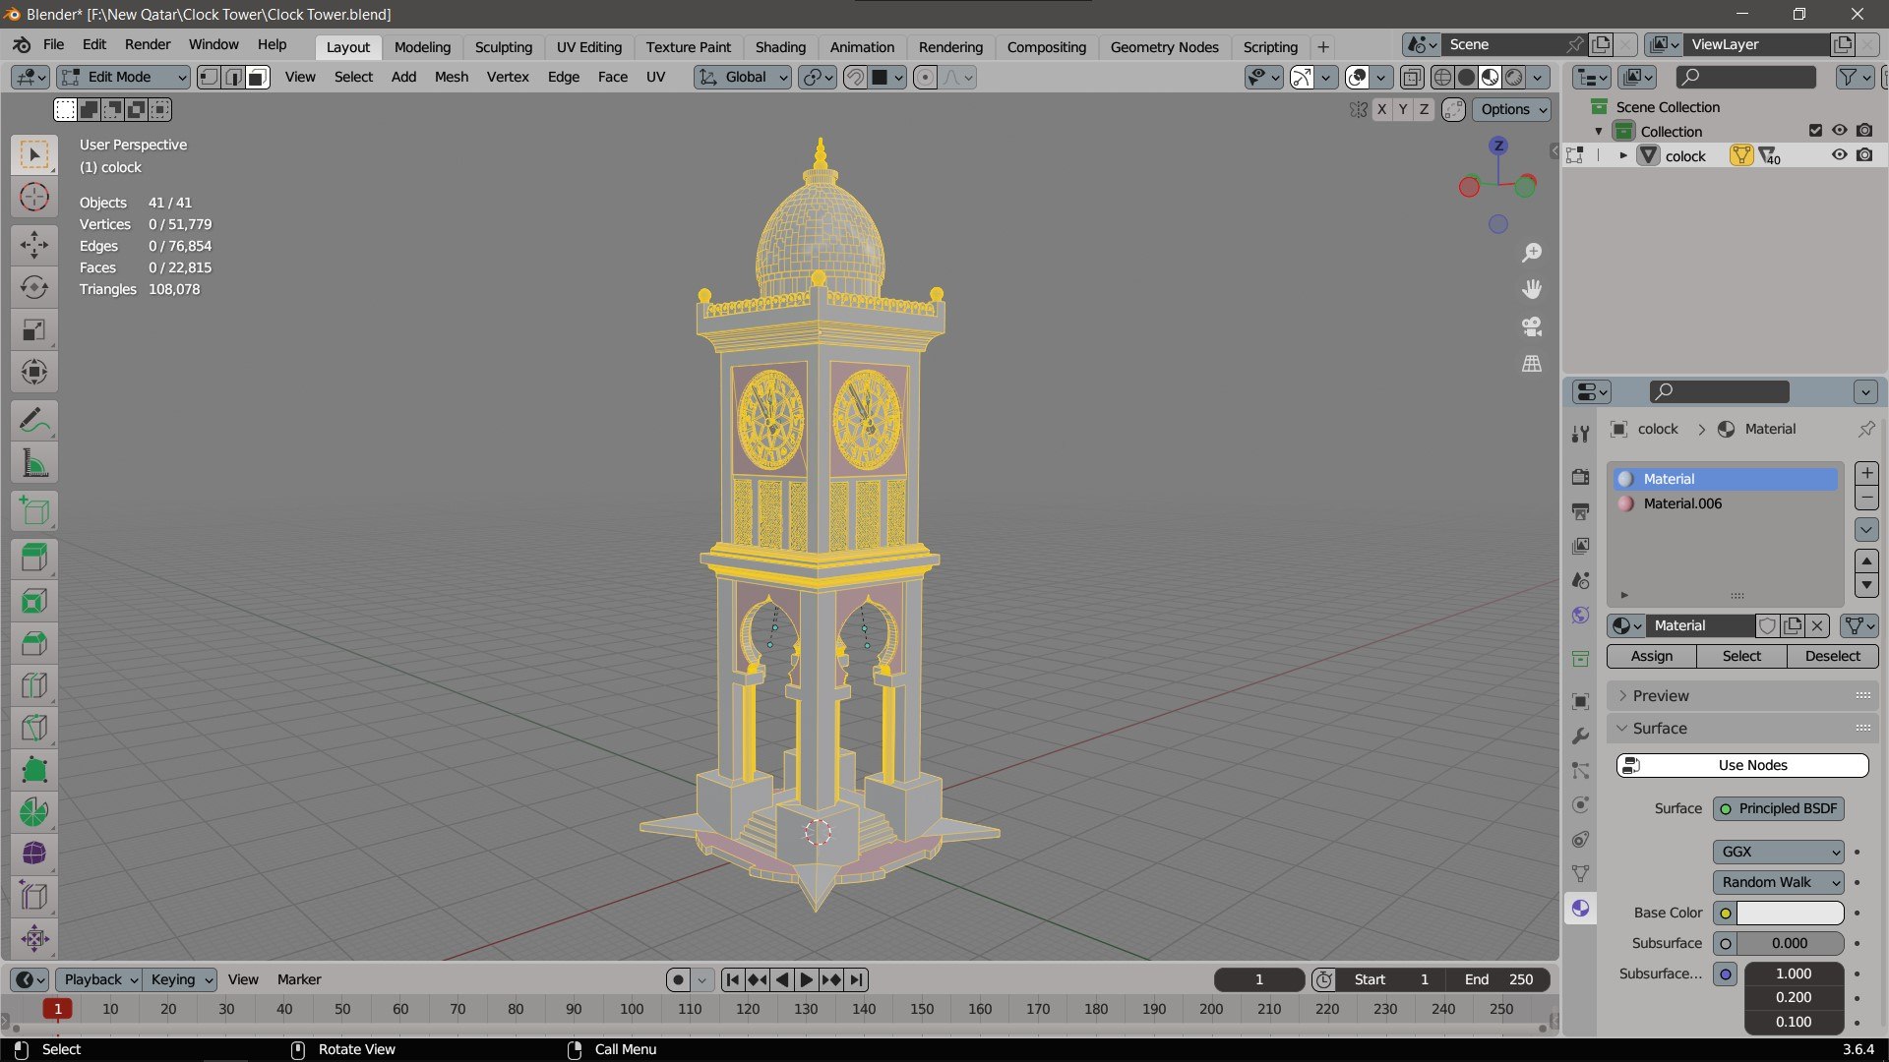Enable face select mode
Image resolution: width=1889 pixels, height=1062 pixels.
coord(257,77)
